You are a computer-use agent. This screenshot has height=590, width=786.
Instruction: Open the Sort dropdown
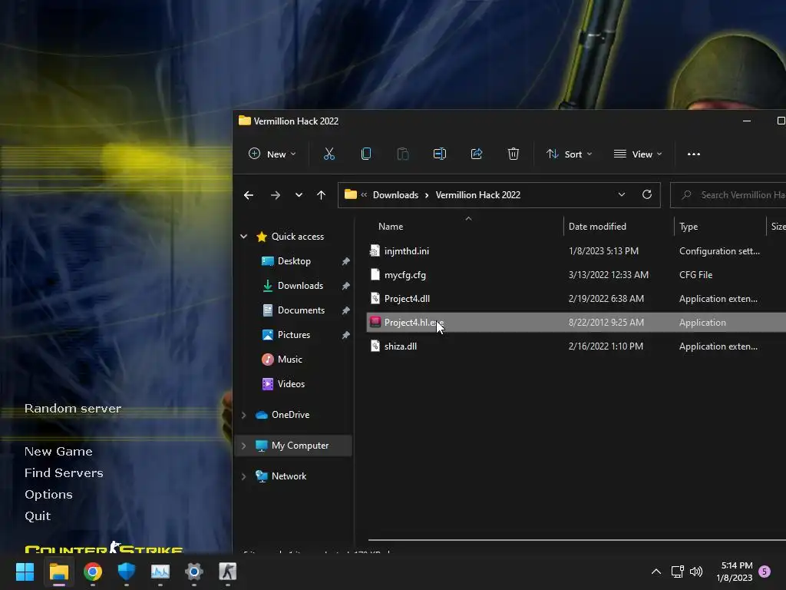pos(570,154)
